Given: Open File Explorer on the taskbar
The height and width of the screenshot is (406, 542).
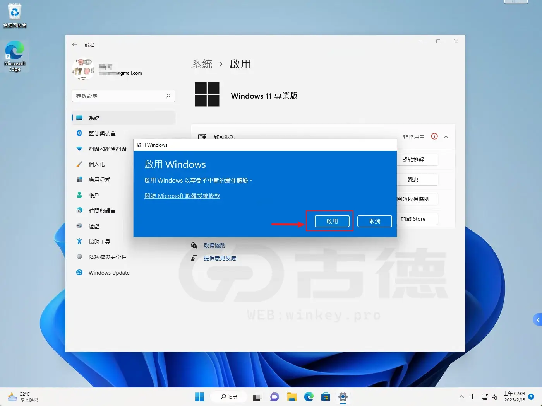Looking at the screenshot, I should [292, 397].
